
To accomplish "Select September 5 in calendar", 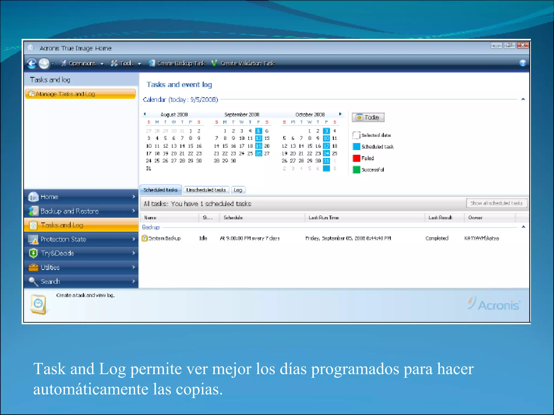I will (259, 131).
